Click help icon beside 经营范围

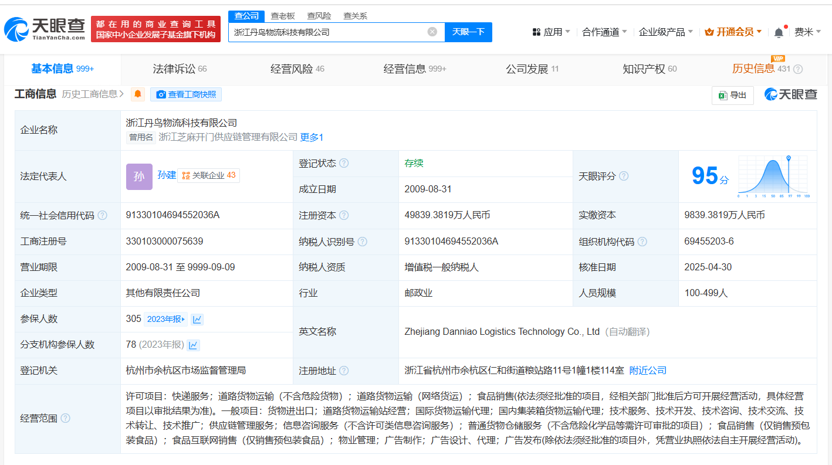(x=66, y=418)
